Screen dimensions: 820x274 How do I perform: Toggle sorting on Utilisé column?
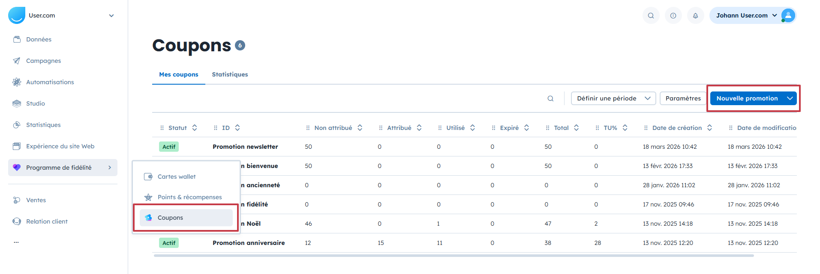tap(472, 128)
